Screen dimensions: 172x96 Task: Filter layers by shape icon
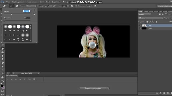pos(169,14)
